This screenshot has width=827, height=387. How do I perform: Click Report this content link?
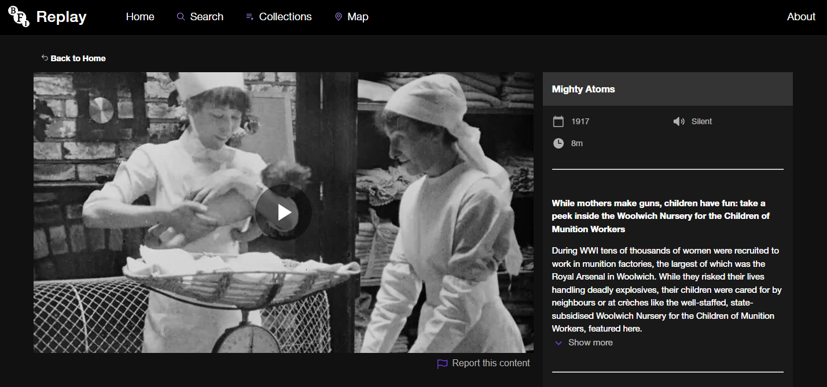pos(491,363)
